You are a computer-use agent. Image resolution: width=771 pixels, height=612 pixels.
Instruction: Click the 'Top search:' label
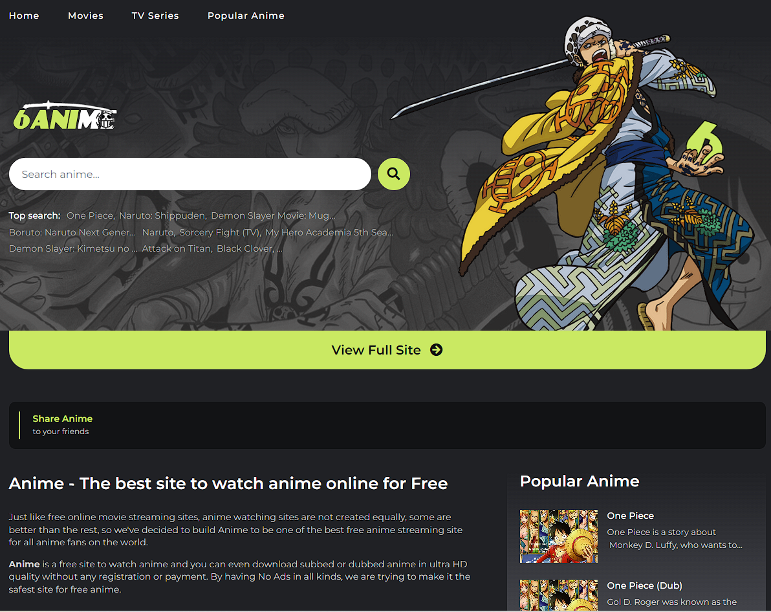pyautogui.click(x=34, y=215)
